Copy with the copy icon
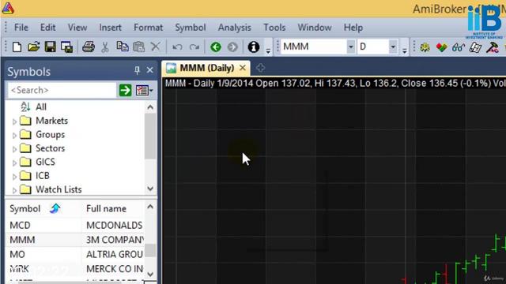This screenshot has width=506, height=284. point(123,47)
